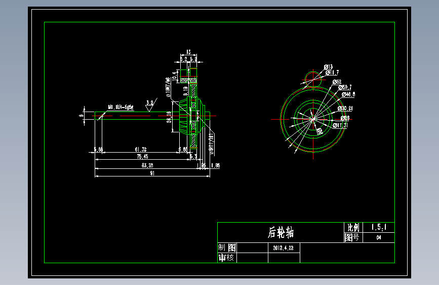Click the 24.18 vertical dimension text
439x285 pixels.
pyautogui.click(x=169, y=117)
